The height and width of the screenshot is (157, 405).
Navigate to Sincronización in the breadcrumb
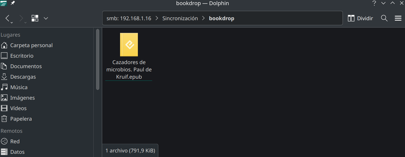tap(180, 18)
